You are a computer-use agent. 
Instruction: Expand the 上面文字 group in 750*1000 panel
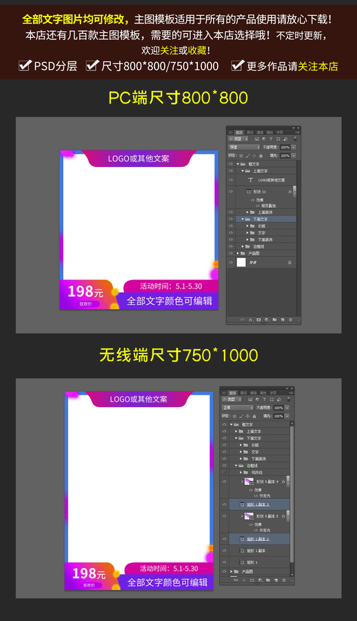tap(236, 431)
